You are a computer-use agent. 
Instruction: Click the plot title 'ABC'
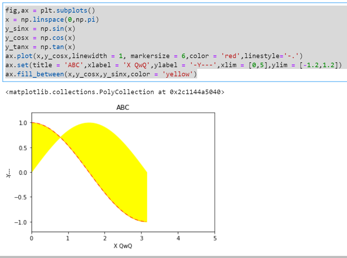(x=123, y=107)
